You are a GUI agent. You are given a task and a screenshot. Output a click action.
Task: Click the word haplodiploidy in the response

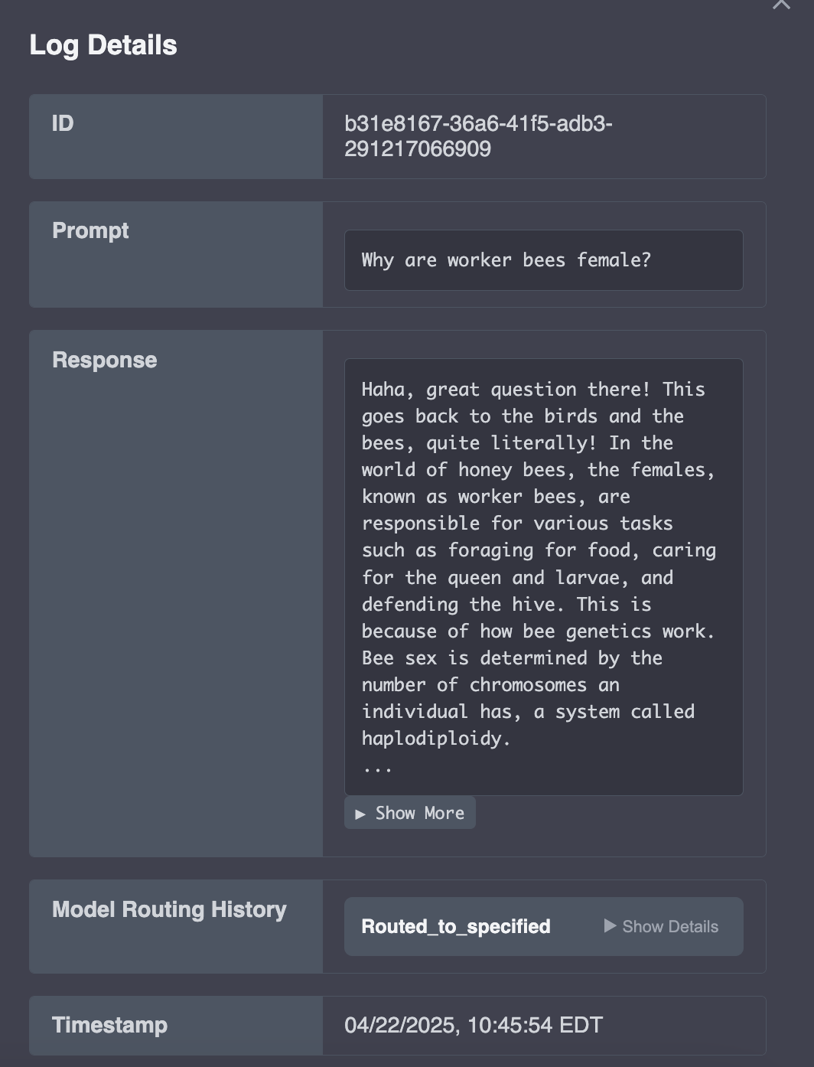pyautogui.click(x=436, y=739)
